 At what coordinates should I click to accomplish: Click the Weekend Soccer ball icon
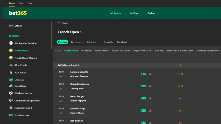coord(11,93)
